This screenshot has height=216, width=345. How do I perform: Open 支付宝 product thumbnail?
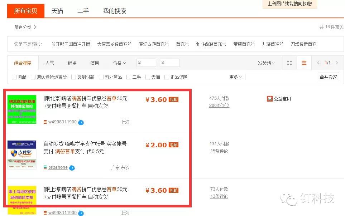[22, 155]
